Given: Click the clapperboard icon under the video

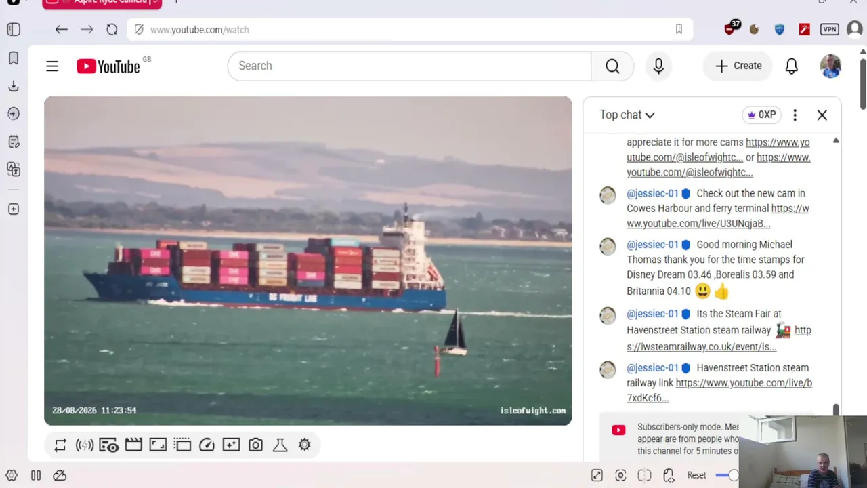Looking at the screenshot, I should click(x=133, y=445).
